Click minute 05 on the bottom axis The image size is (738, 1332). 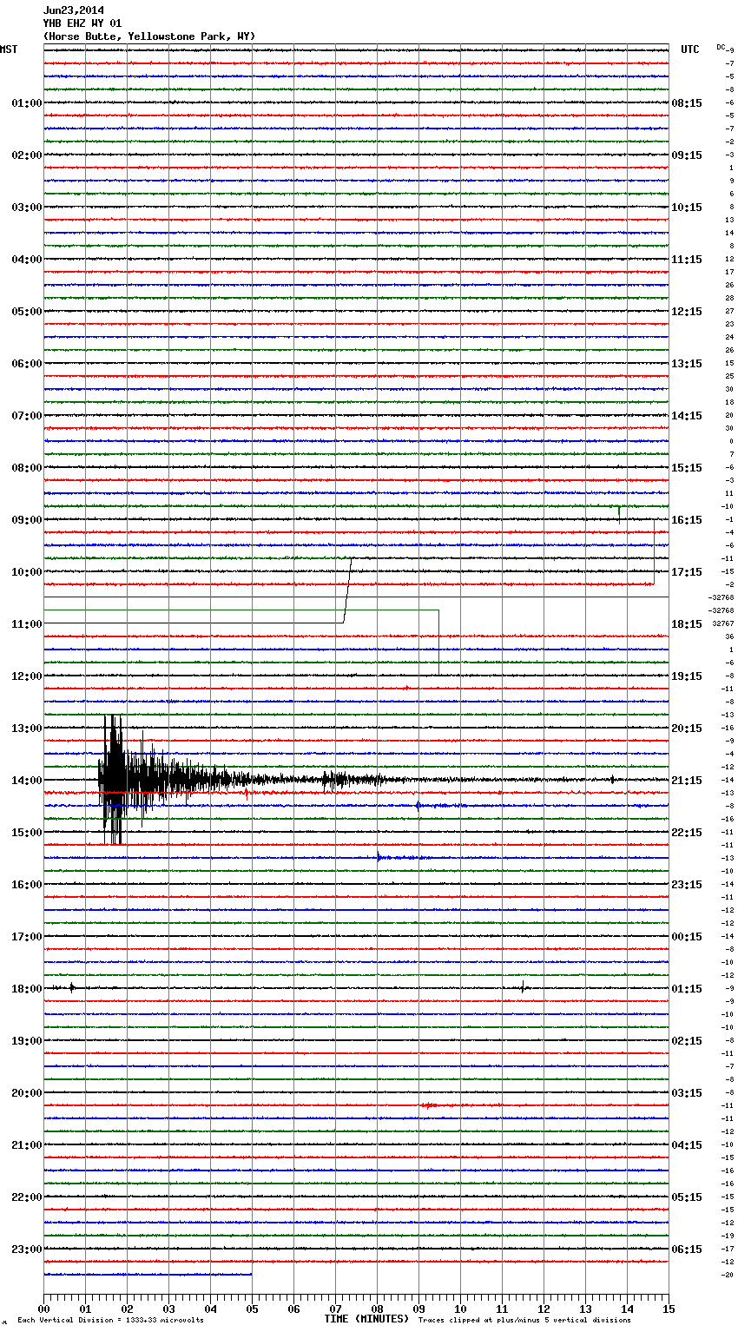tap(252, 1309)
